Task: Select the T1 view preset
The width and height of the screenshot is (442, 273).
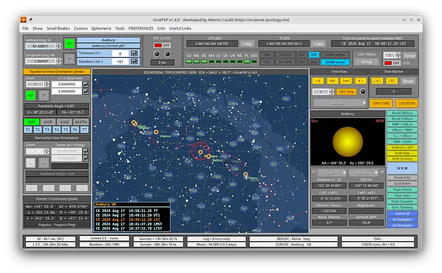Action: [x=28, y=129]
